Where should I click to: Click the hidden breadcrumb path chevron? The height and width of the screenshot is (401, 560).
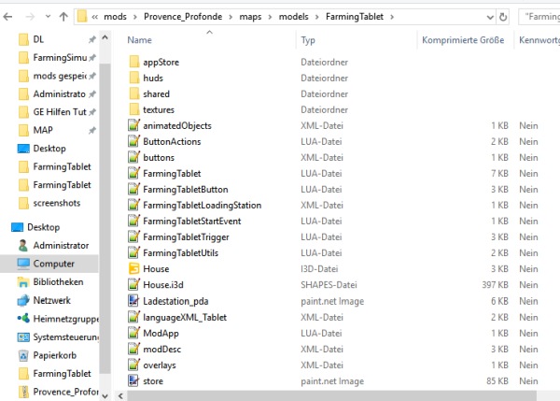(x=94, y=16)
